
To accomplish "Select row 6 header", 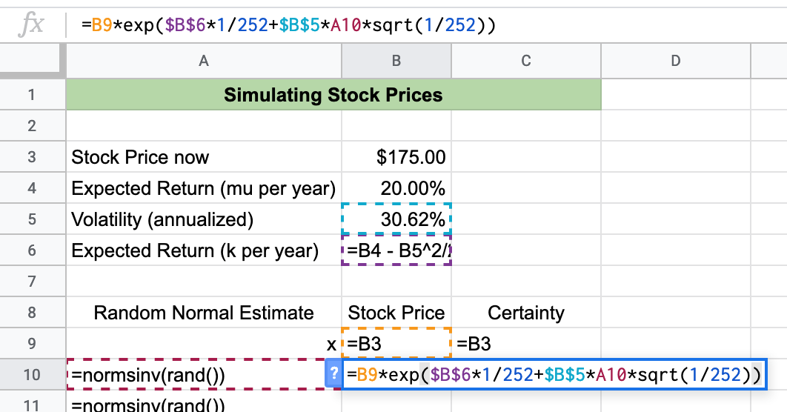I will click(33, 250).
